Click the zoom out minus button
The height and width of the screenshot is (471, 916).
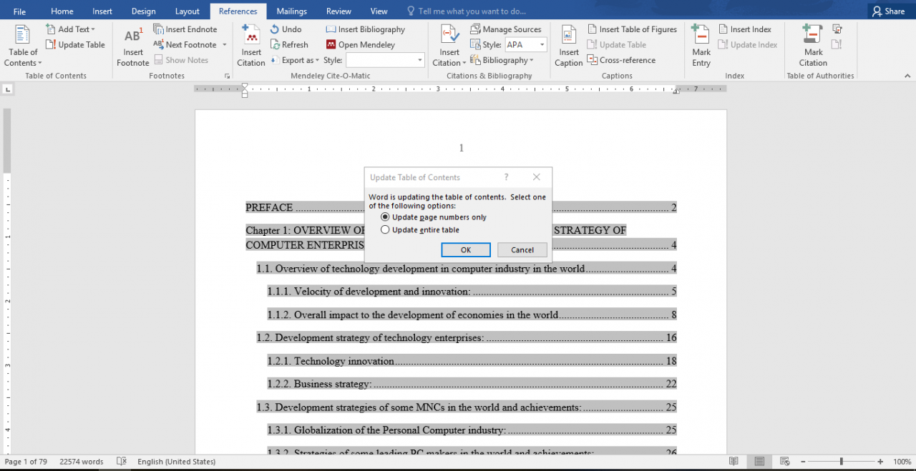coord(803,462)
